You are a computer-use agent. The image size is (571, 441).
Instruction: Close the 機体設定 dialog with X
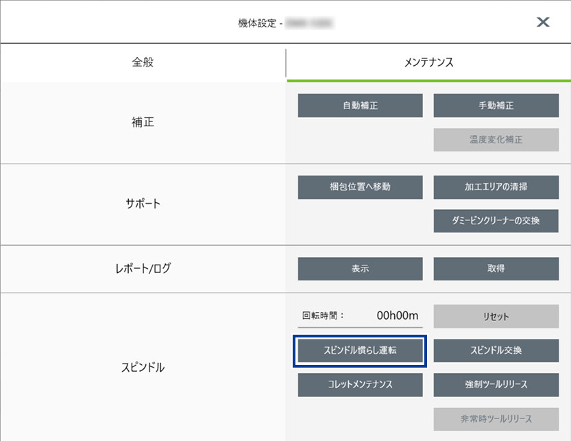pyautogui.click(x=543, y=22)
